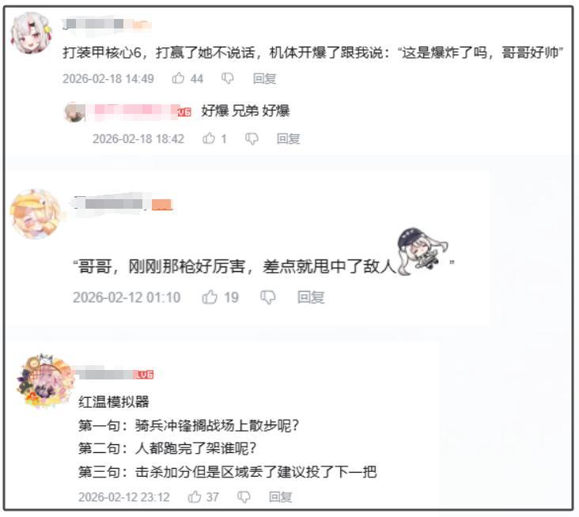Click 回复 under the 14:49 comment

pyautogui.click(x=264, y=78)
